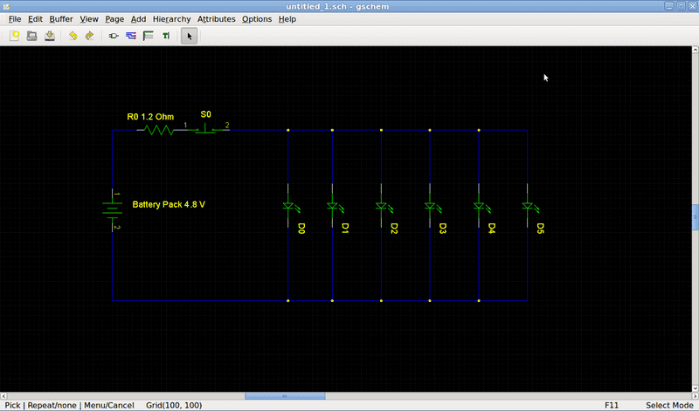Click the 'D0' label text
Viewport: 699px width, 411px height.
pyautogui.click(x=301, y=229)
